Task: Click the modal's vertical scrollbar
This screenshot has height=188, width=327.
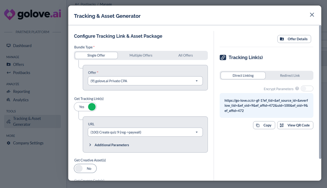Action: click(320, 92)
